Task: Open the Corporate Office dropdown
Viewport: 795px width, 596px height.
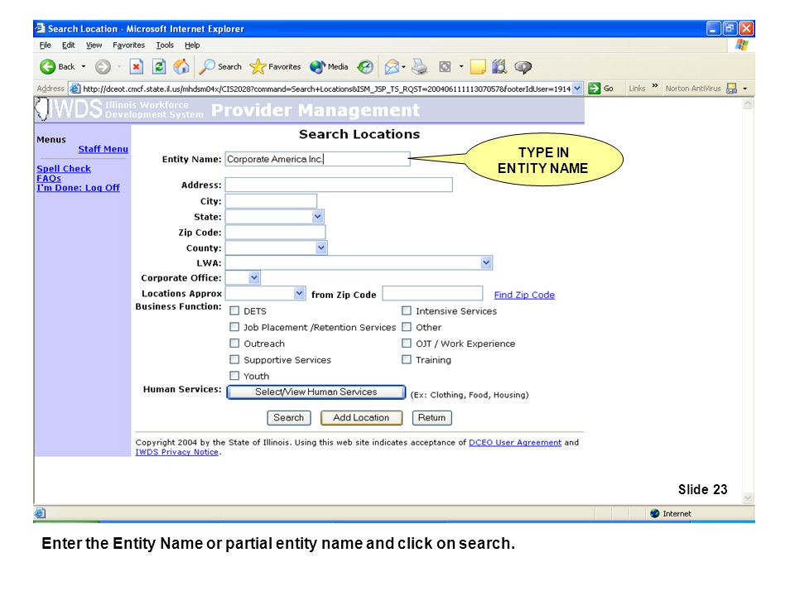Action: tap(254, 278)
